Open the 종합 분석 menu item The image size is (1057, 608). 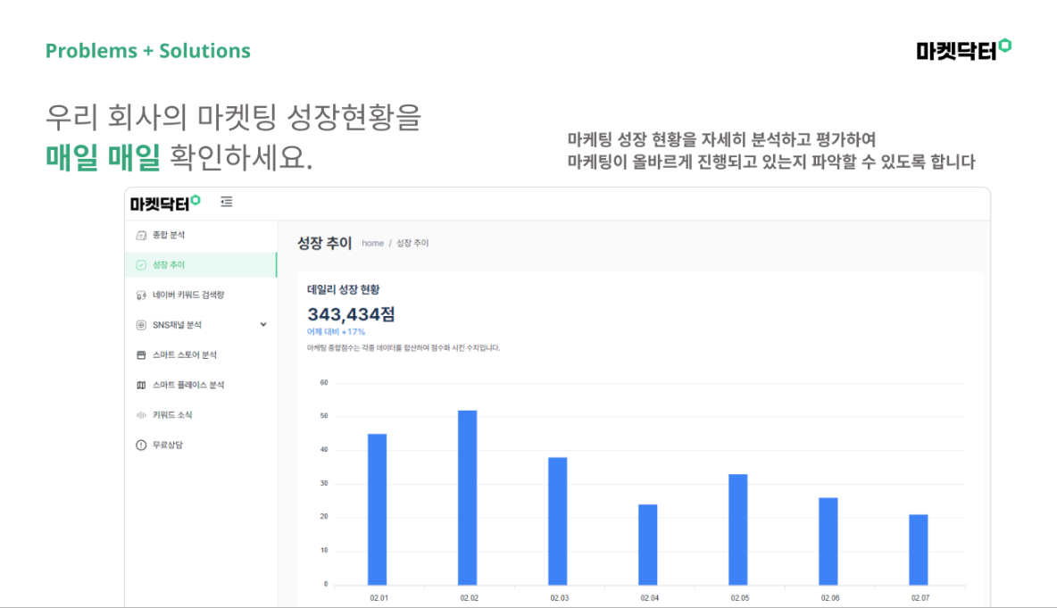(x=201, y=235)
